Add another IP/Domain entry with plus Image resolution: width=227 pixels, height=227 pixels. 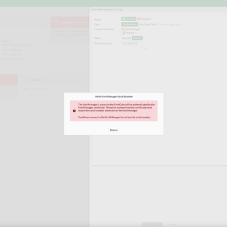[x=146, y=49]
